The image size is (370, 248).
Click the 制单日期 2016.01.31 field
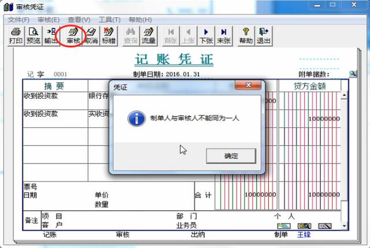(x=166, y=75)
